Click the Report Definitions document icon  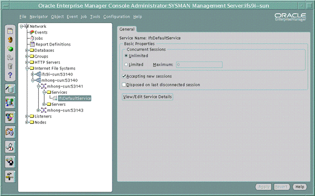pyautogui.click(x=32, y=45)
